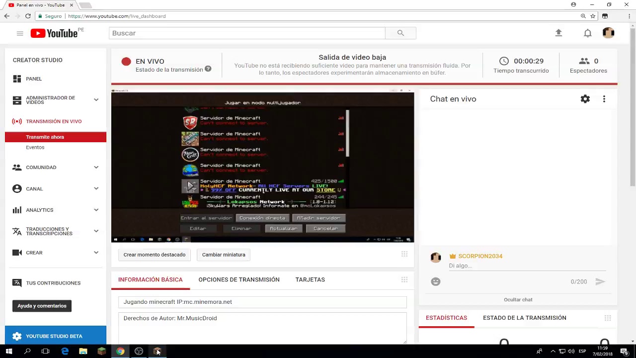The width and height of the screenshot is (636, 358).
Task: Switch to the Tarjetas tab
Action: click(x=310, y=279)
